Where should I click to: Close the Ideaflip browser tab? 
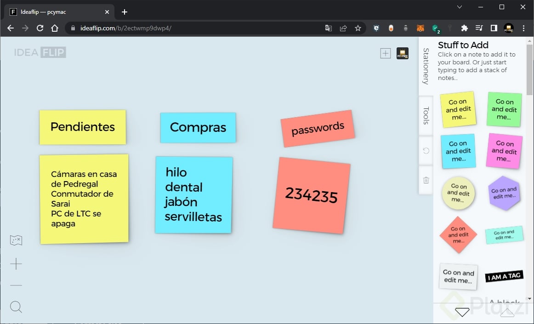click(x=107, y=12)
